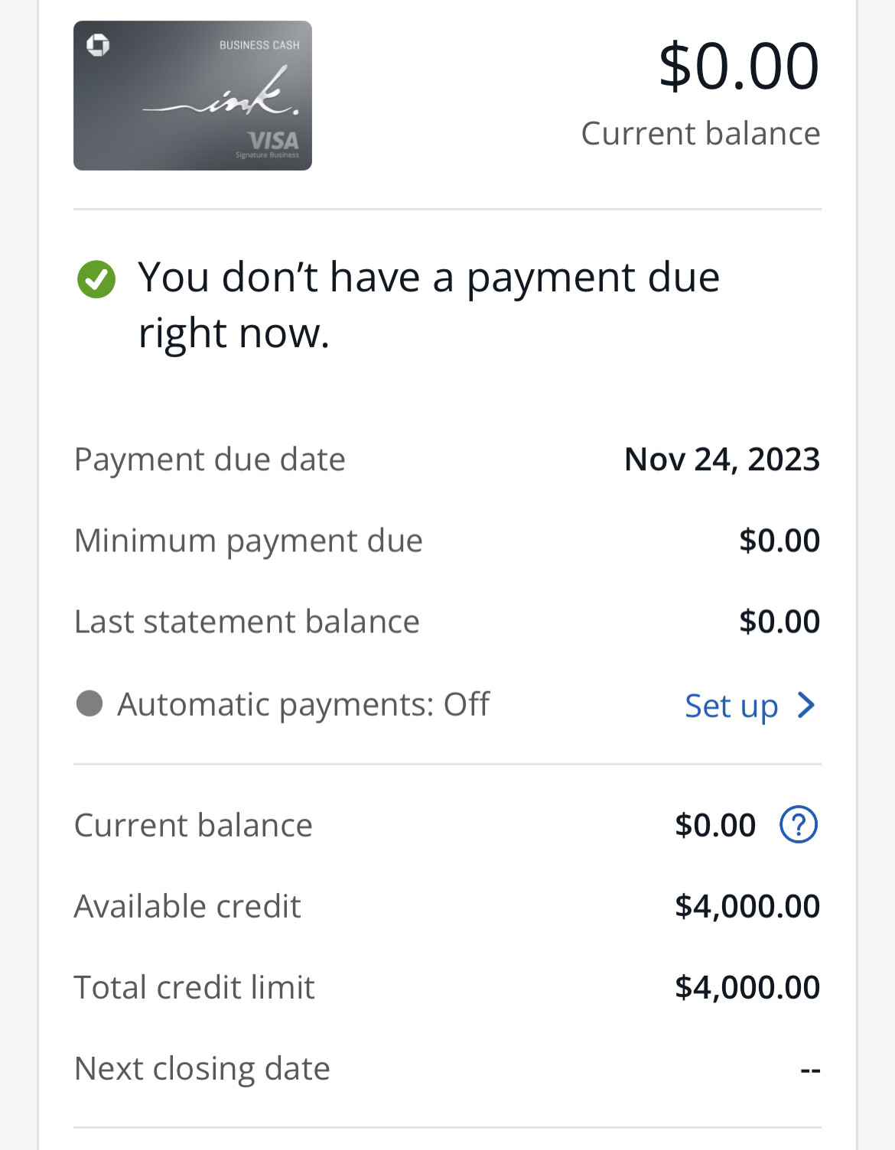Tap the large $0.00 current balance amount
This screenshot has width=895, height=1150.
click(x=739, y=67)
